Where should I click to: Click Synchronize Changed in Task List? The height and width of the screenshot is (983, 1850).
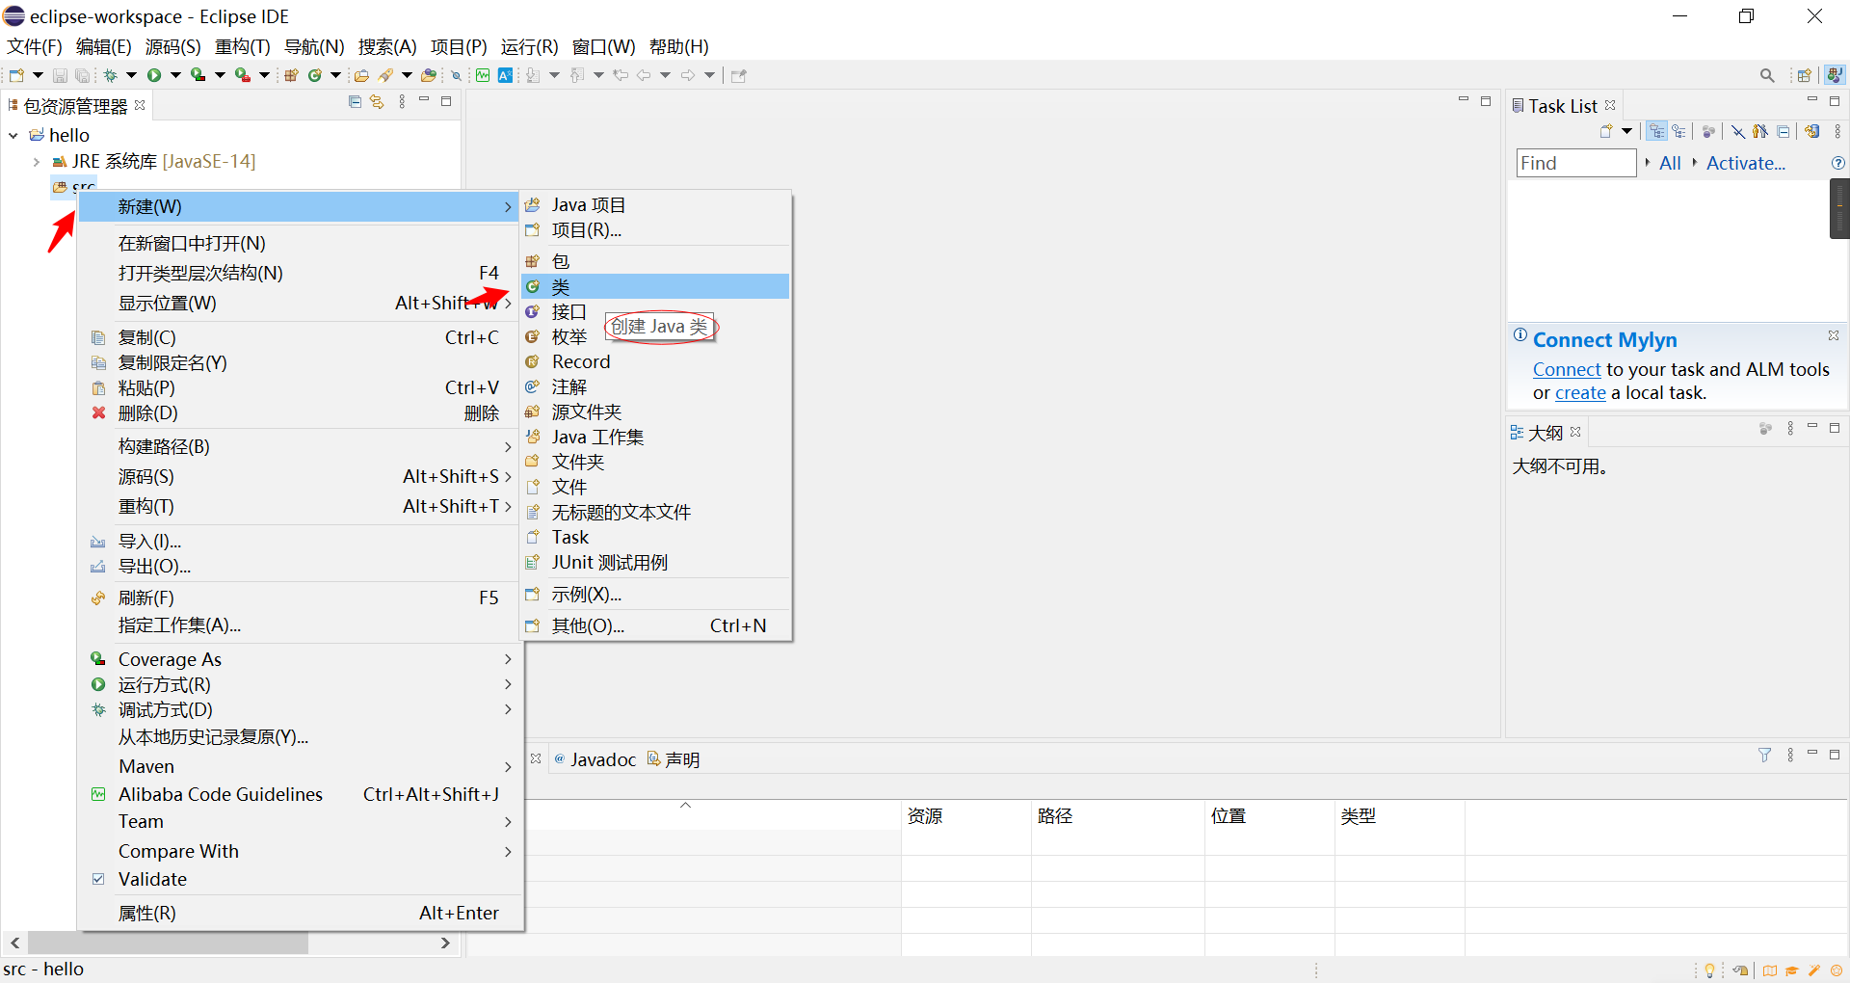pyautogui.click(x=1812, y=132)
